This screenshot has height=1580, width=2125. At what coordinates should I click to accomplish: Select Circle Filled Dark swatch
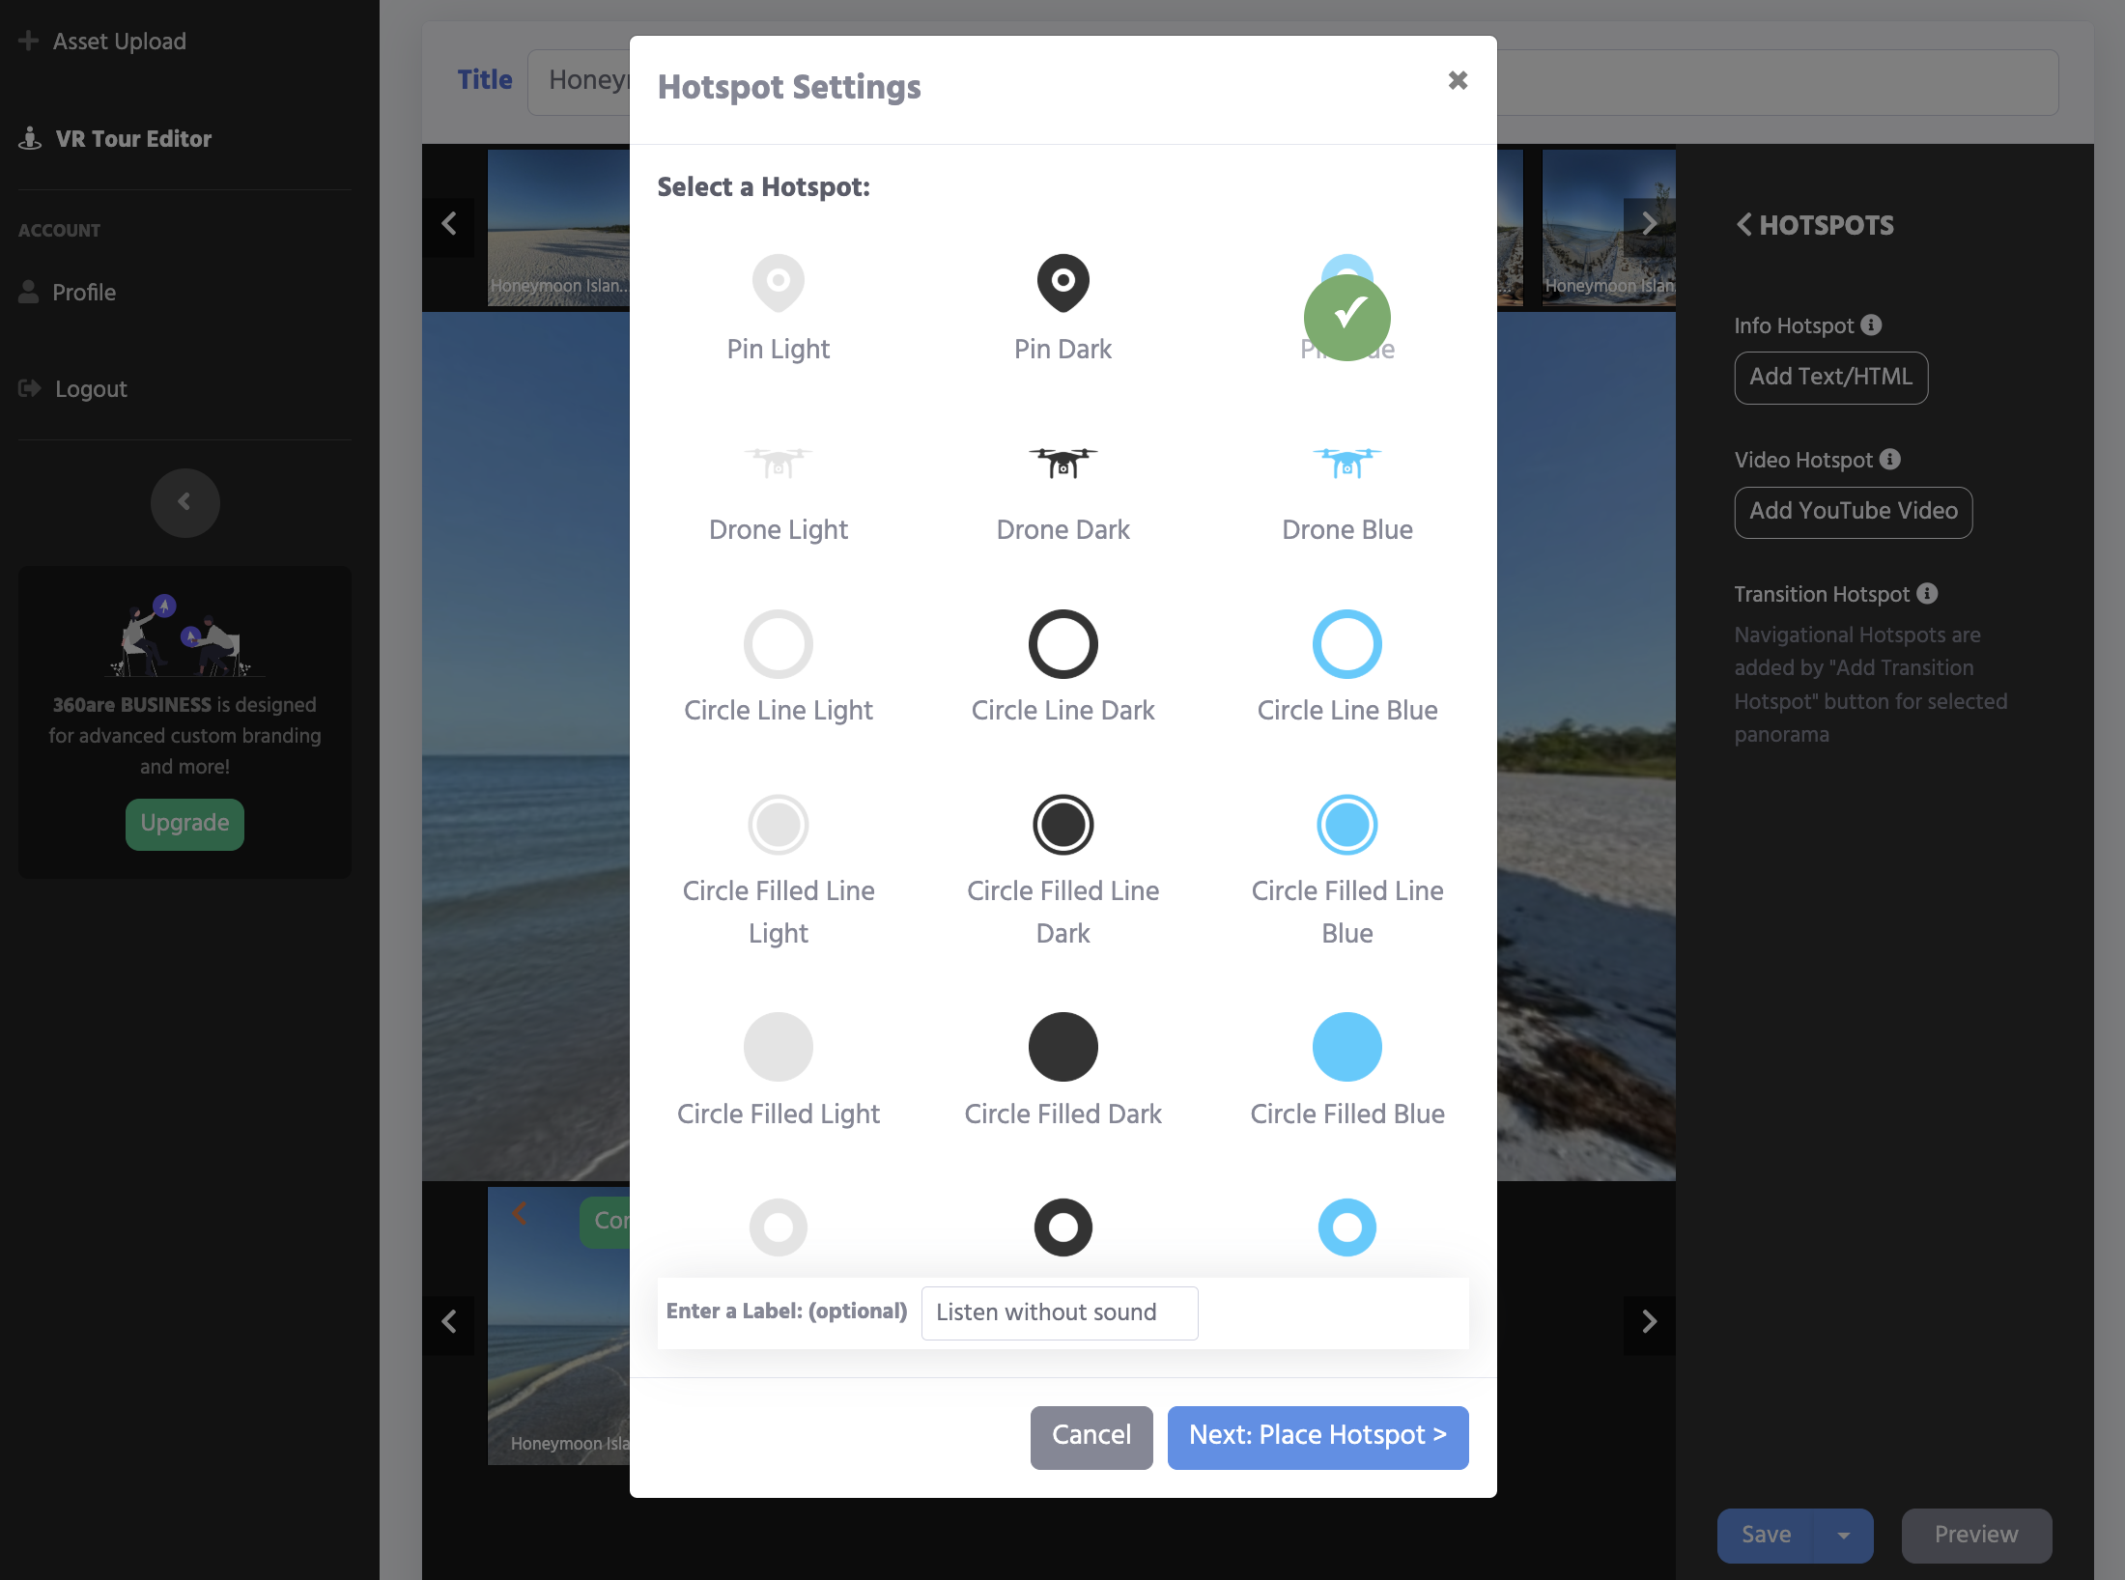tap(1062, 1047)
